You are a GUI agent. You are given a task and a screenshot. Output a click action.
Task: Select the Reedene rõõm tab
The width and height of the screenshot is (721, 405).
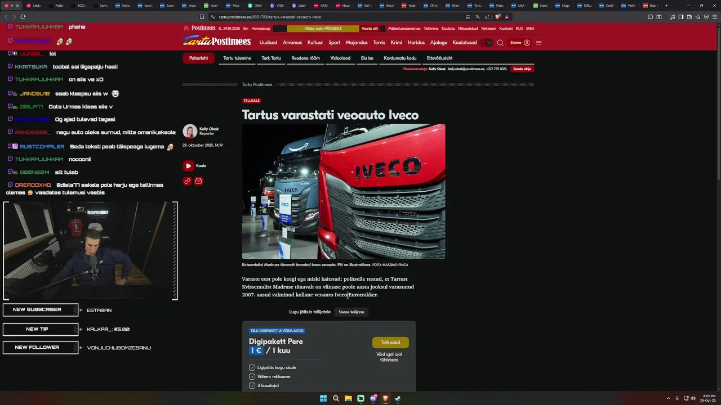pyautogui.click(x=305, y=58)
